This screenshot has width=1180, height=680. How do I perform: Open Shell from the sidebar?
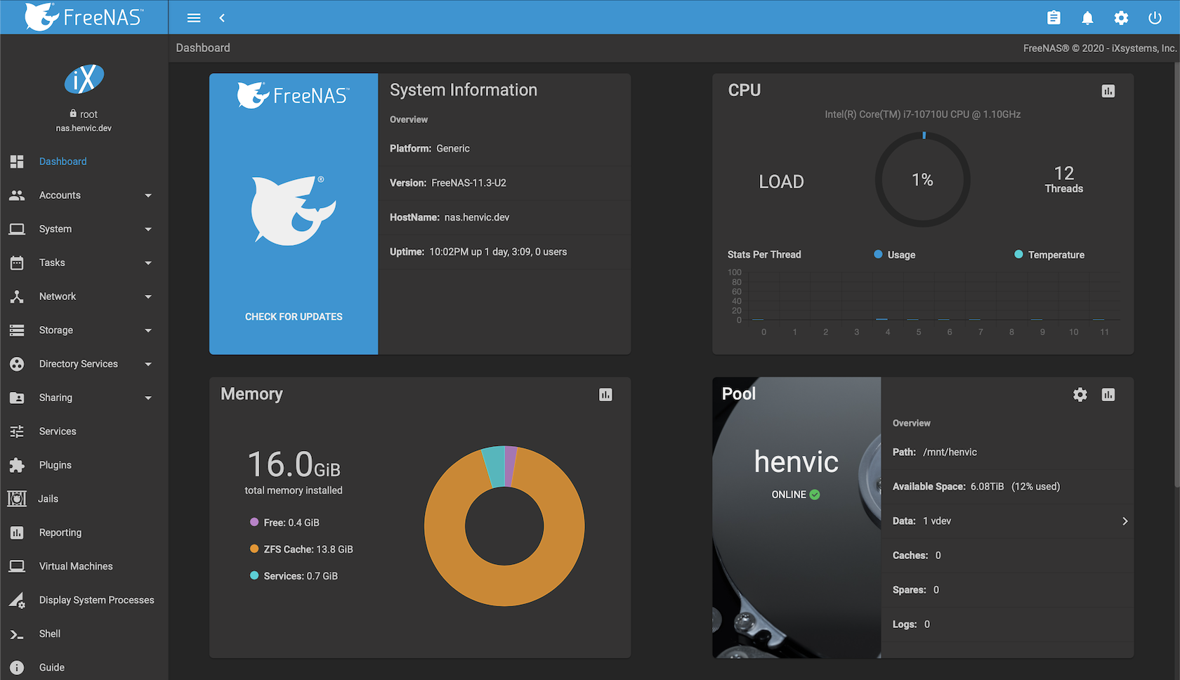tap(84, 634)
